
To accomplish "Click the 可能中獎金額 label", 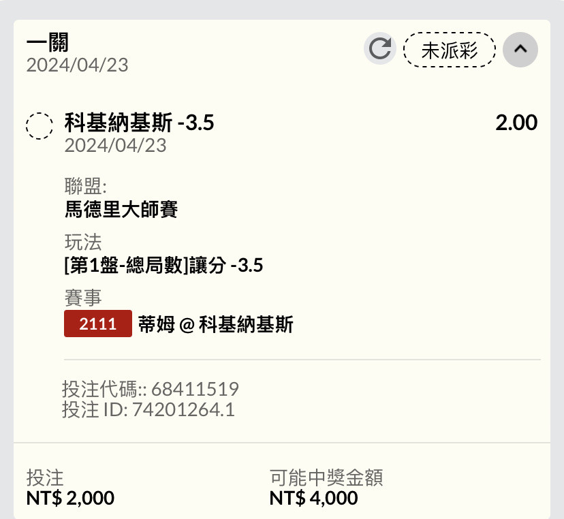I will pos(326,477).
